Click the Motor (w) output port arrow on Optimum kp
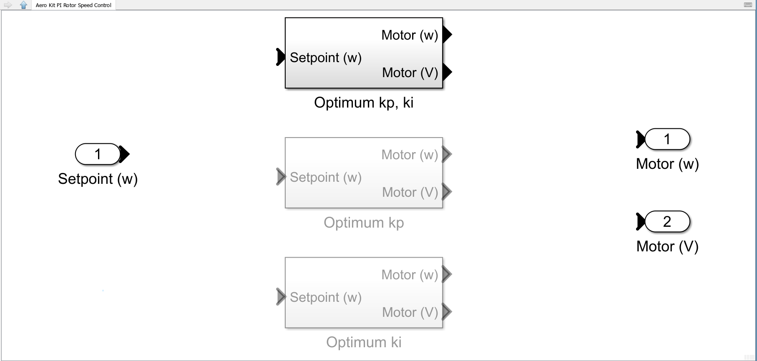 pyautogui.click(x=447, y=154)
